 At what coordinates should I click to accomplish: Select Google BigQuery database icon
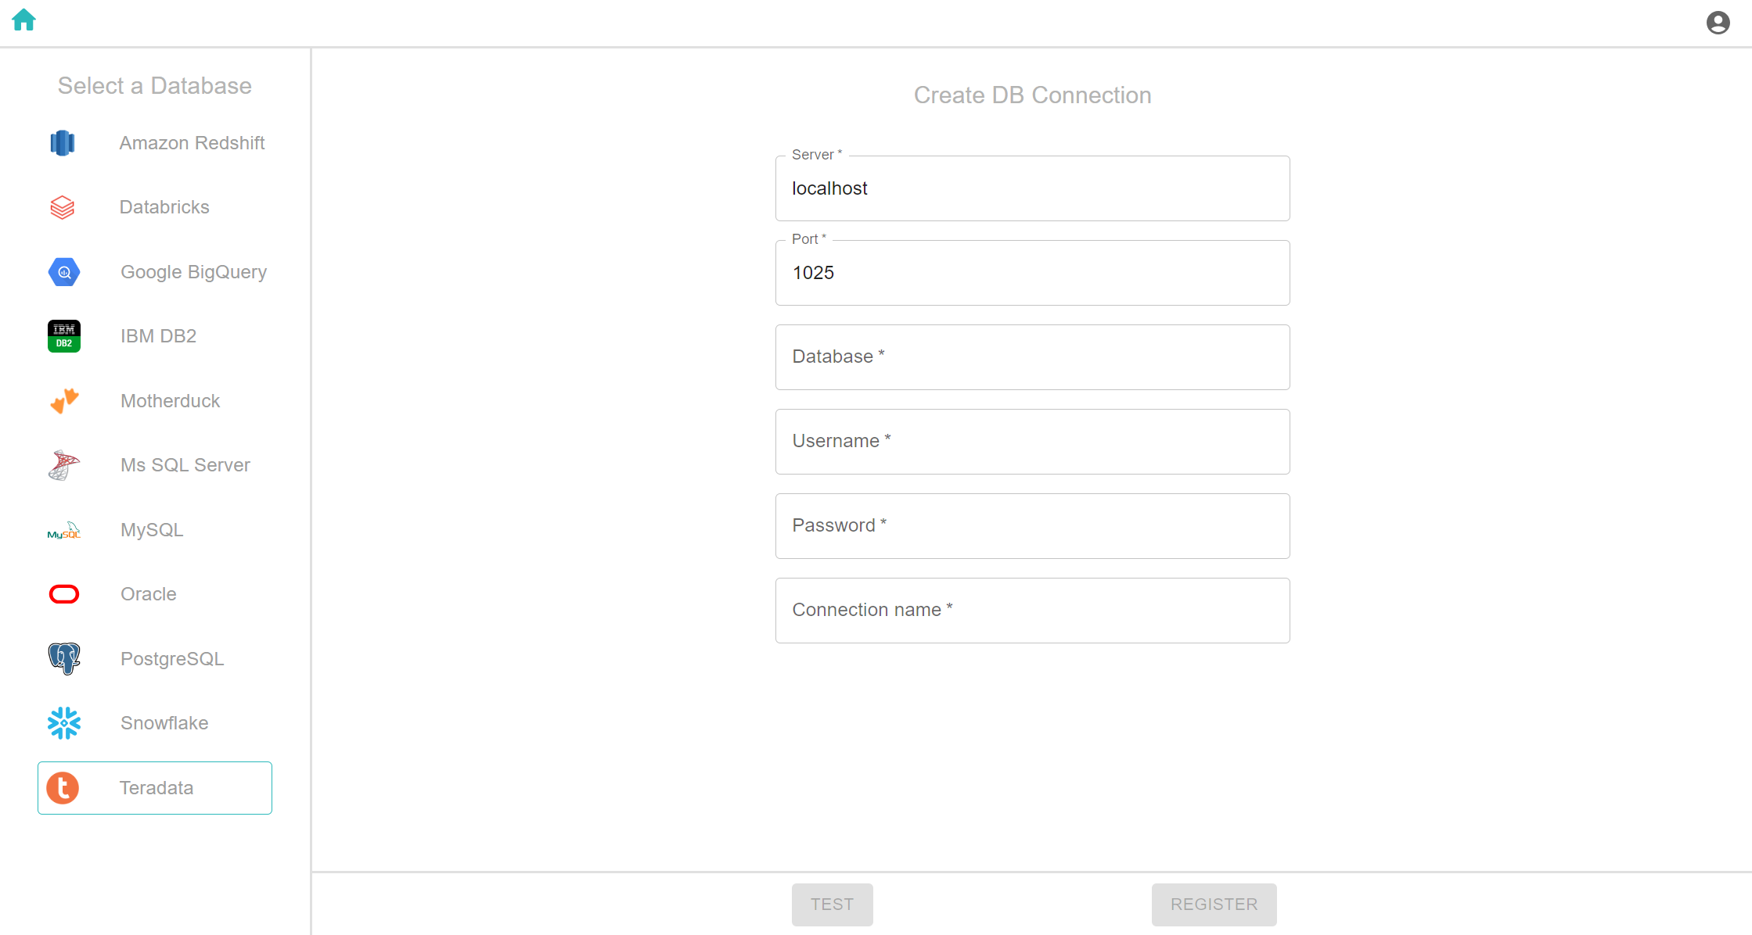[63, 270]
